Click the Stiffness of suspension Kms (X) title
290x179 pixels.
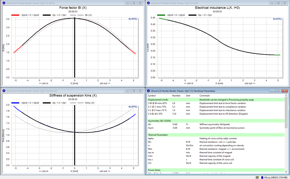pos(73,95)
